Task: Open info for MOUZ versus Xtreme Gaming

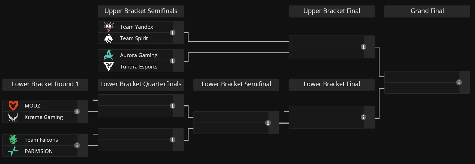Action: pos(77,112)
